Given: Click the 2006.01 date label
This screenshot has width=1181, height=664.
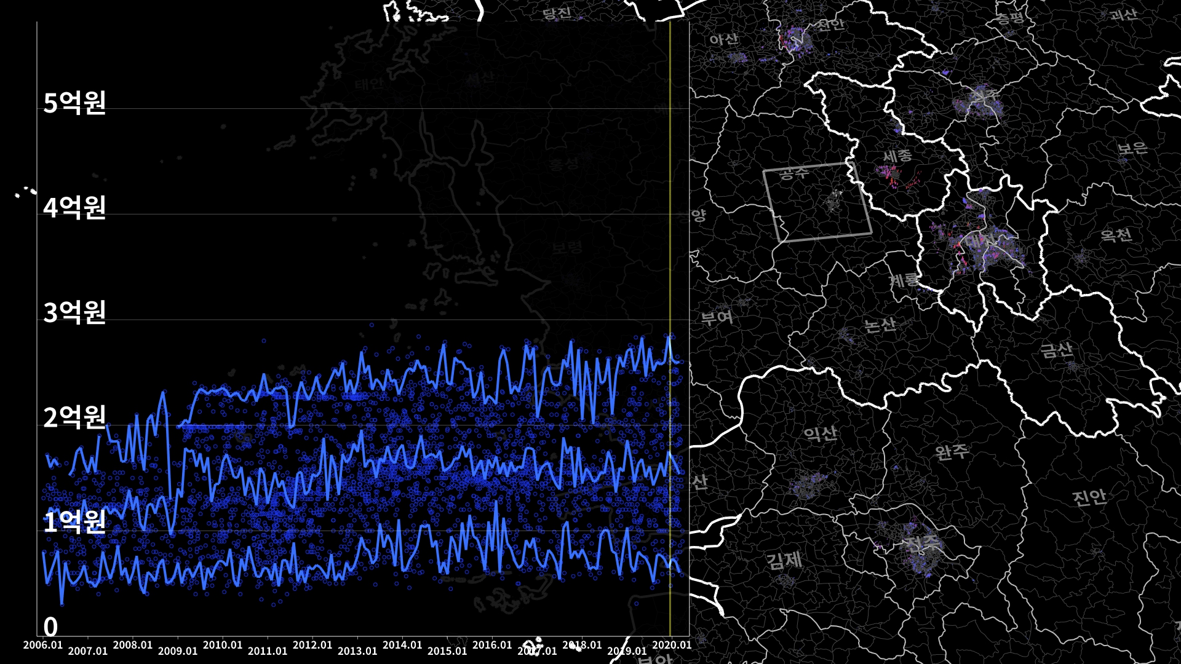Looking at the screenshot, I should point(43,645).
